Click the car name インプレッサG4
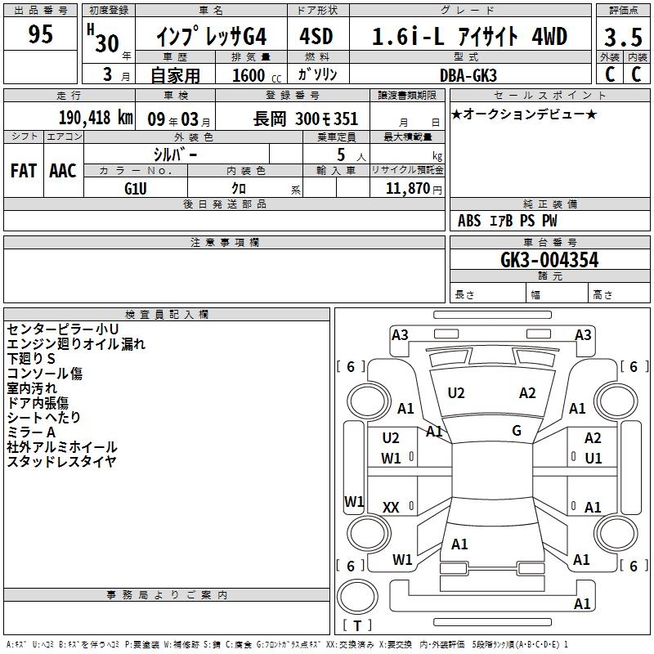The image size is (654, 654). coord(211,37)
